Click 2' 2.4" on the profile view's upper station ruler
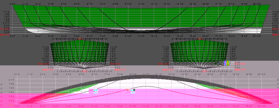Image resolution: width=279 pixels, height=108 pixels. pyautogui.click(x=38, y=4)
